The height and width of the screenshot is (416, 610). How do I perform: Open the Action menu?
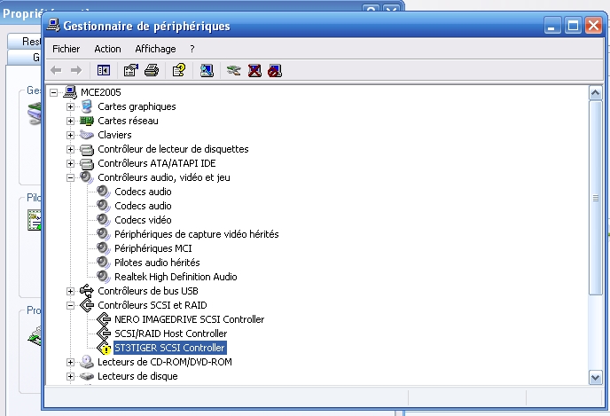pos(107,49)
